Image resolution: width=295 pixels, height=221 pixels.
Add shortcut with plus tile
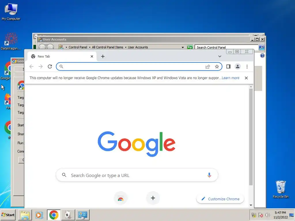(x=153, y=198)
